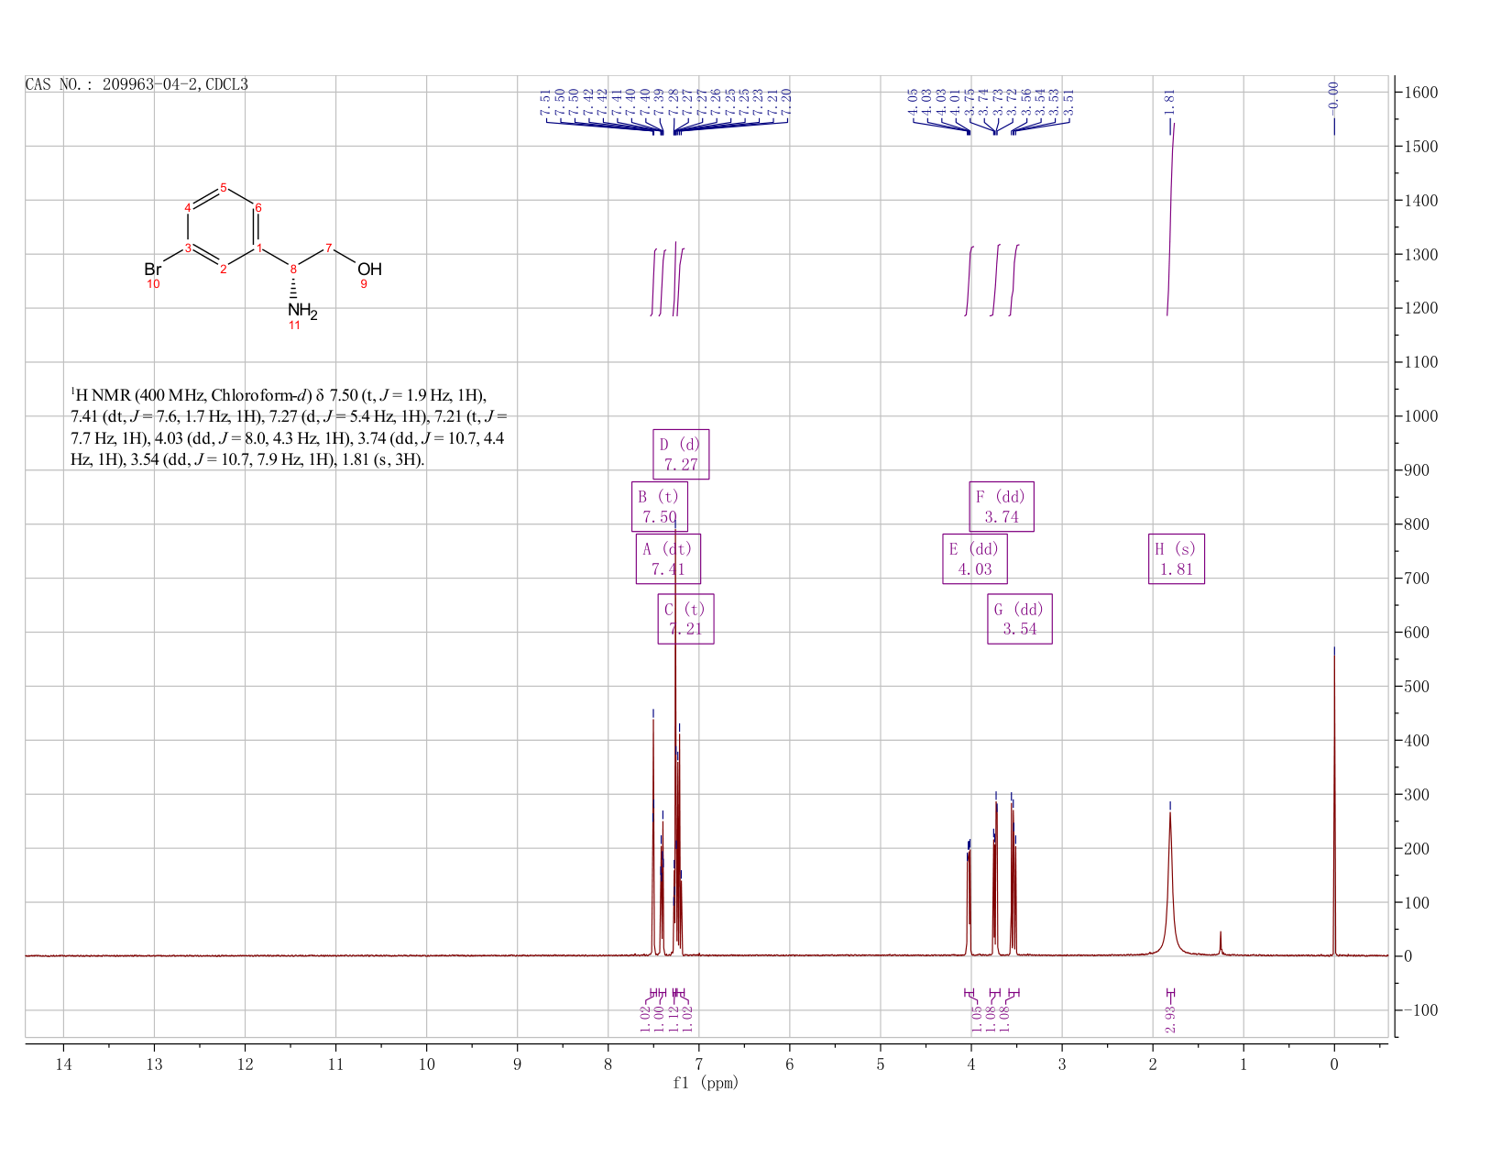Click the integral curve above the 1.81 peak

point(1170,220)
